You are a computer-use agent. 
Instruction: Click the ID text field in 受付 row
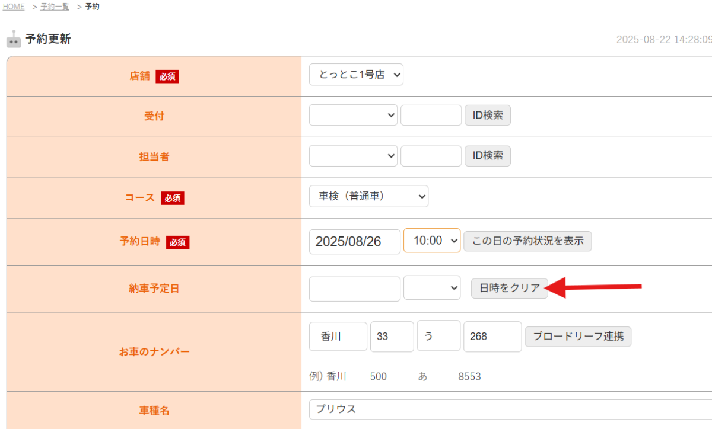coord(431,115)
